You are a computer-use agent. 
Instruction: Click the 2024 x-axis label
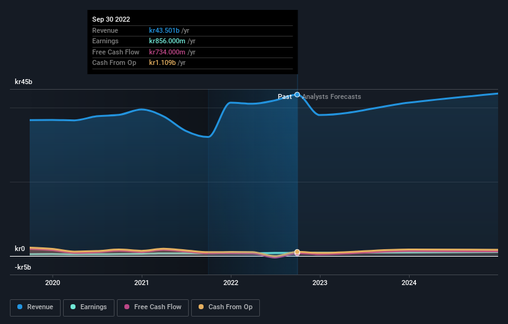click(409, 283)
